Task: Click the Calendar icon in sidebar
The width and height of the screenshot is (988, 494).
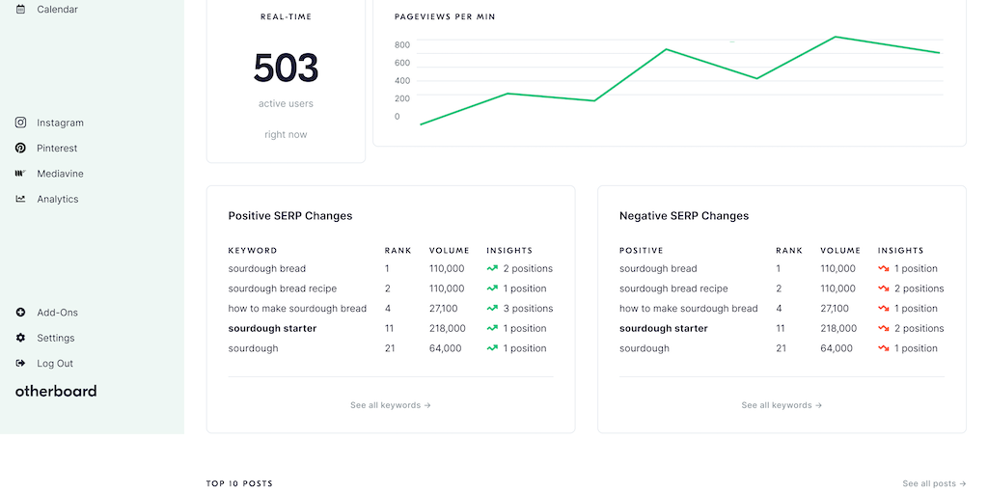Action: 20,10
